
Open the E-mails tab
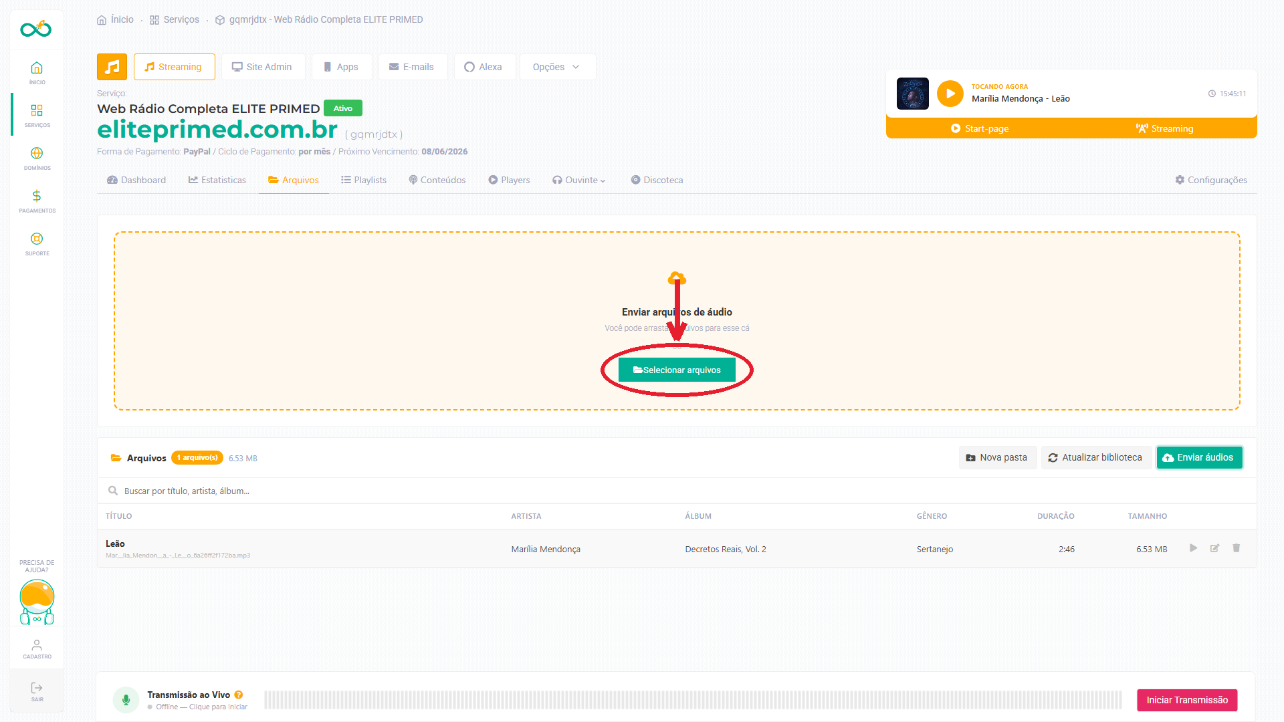tap(412, 67)
